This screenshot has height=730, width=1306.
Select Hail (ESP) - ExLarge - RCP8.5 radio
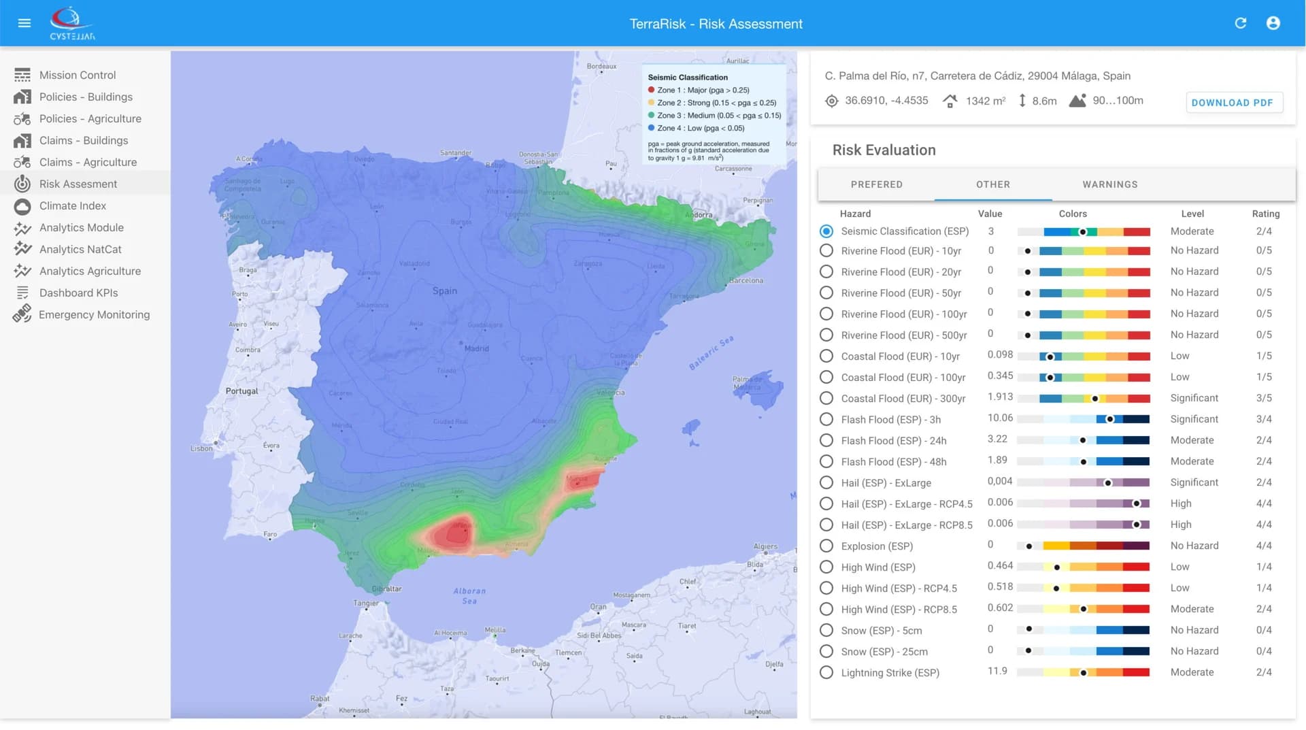[x=826, y=525]
